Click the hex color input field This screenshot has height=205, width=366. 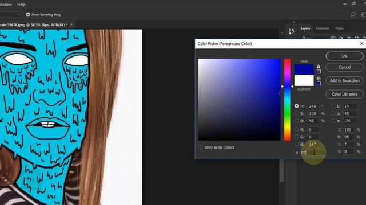tap(312, 153)
